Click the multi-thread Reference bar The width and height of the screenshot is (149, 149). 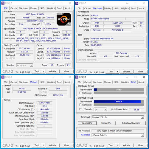click(119, 105)
